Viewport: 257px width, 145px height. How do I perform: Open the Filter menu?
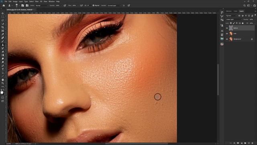[x=37, y=2]
